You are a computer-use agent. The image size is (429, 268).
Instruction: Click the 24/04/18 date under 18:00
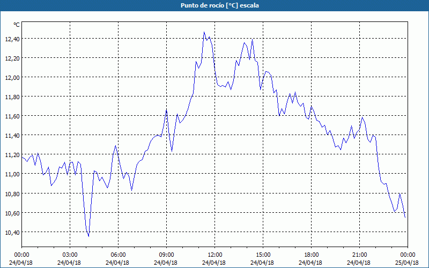click(310, 263)
